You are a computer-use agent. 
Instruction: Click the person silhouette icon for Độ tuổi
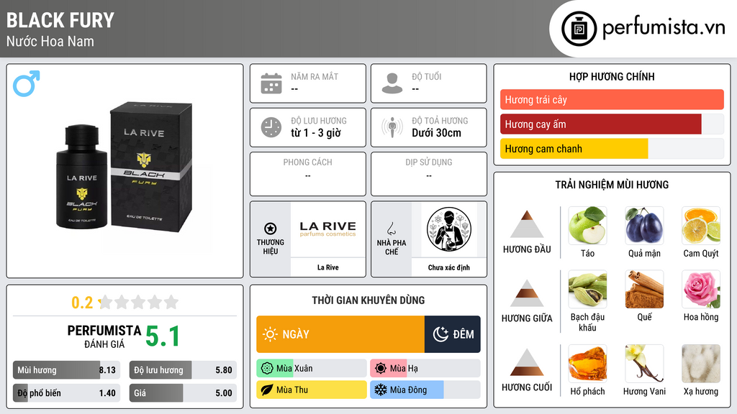pos(392,83)
